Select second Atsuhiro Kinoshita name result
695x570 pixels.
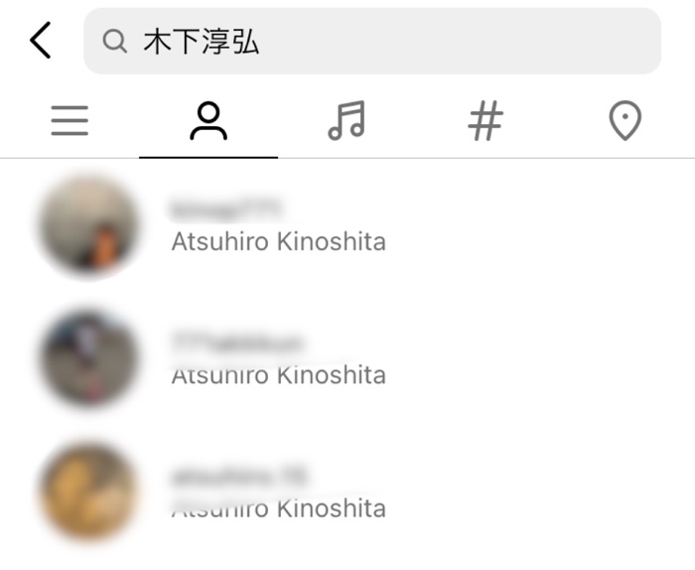278,375
